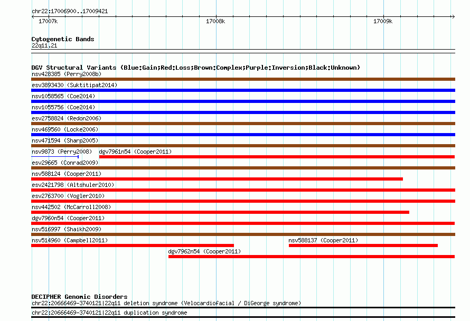Click the dgv7962n54 red loss bar

[x=312, y=257]
